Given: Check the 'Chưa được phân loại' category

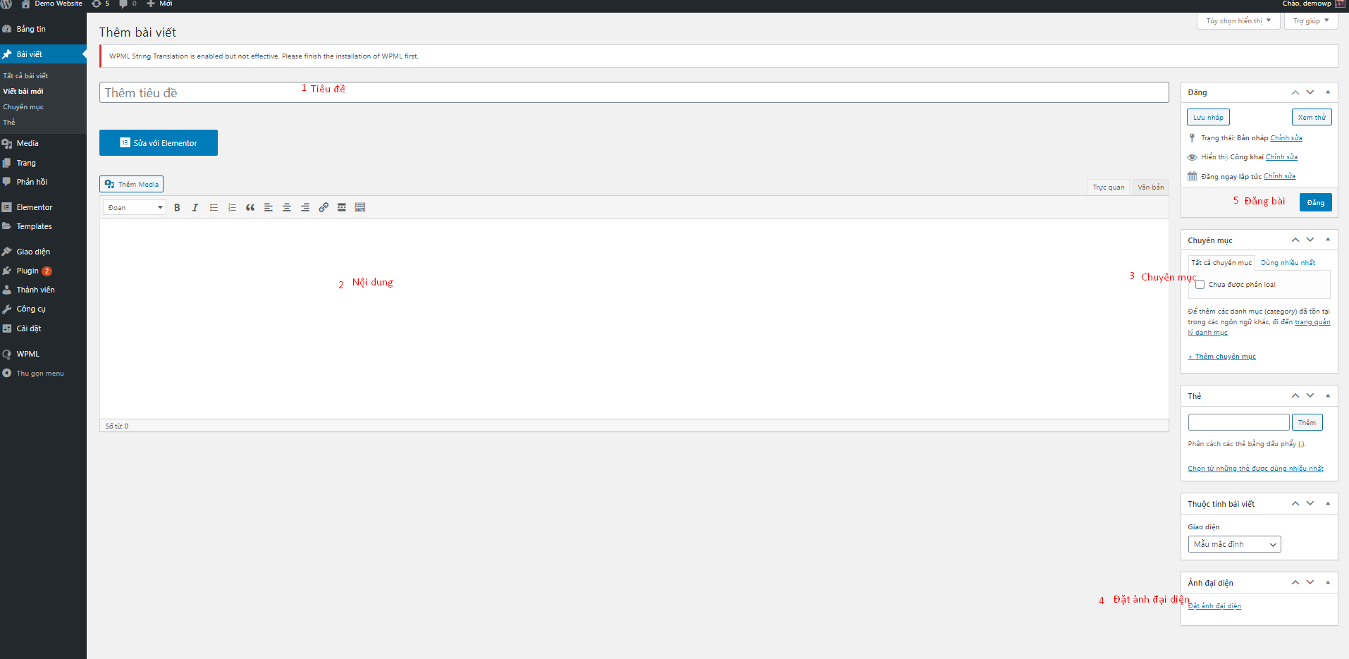Looking at the screenshot, I should click(x=1200, y=285).
